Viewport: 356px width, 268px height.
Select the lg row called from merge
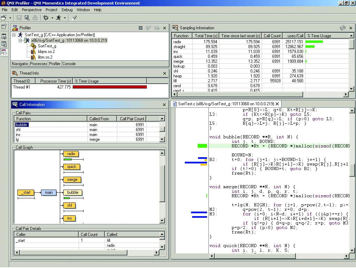click(87, 139)
